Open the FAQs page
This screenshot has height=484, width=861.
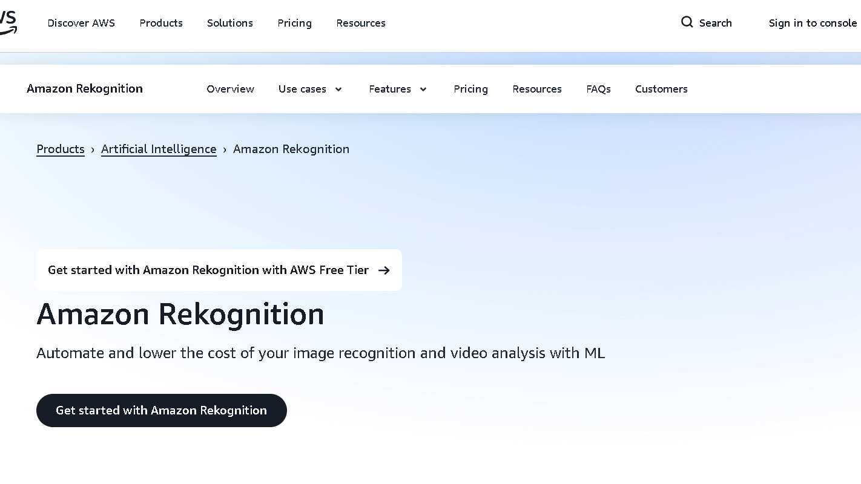(x=598, y=89)
